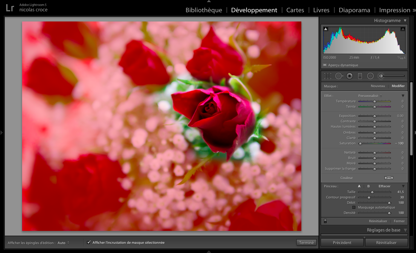
Task: Open Afficher les épingles d'édition Auto dropdown
Action: [63, 243]
